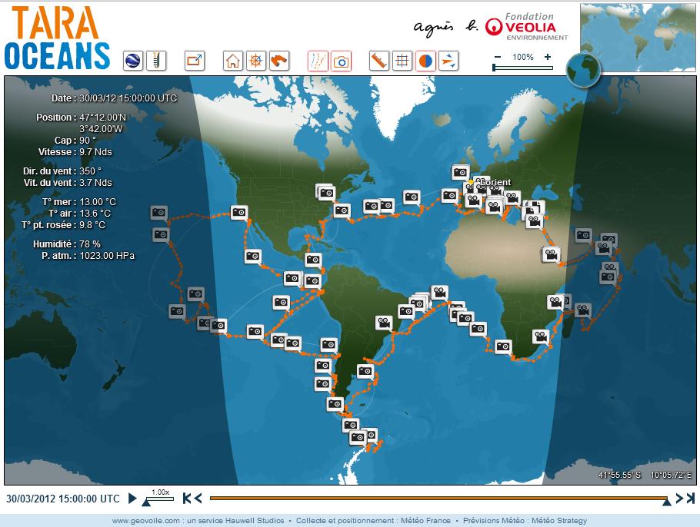Viewport: 700px width, 527px height.
Task: Click the P. atm. value 1023.00 HPa
Action: [x=107, y=256]
